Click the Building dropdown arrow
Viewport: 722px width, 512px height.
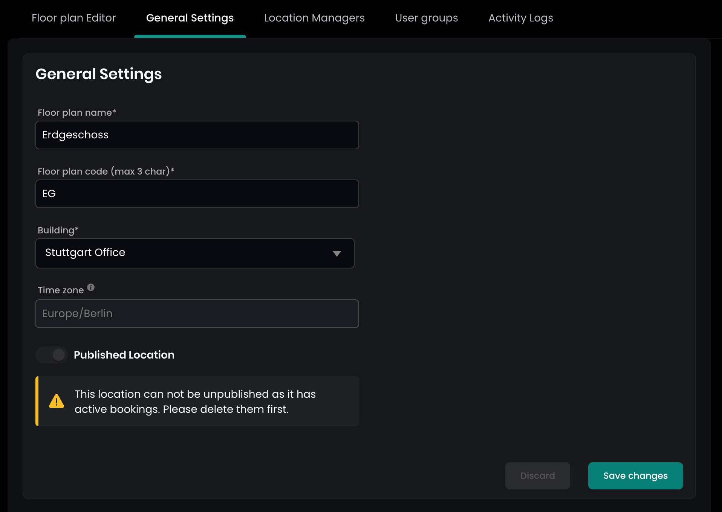tap(337, 253)
